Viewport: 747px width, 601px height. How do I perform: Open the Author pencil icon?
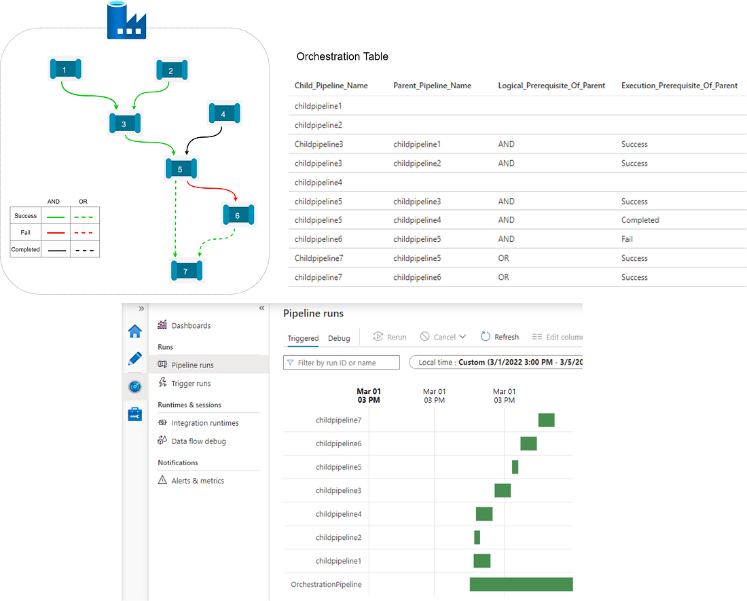(x=135, y=359)
